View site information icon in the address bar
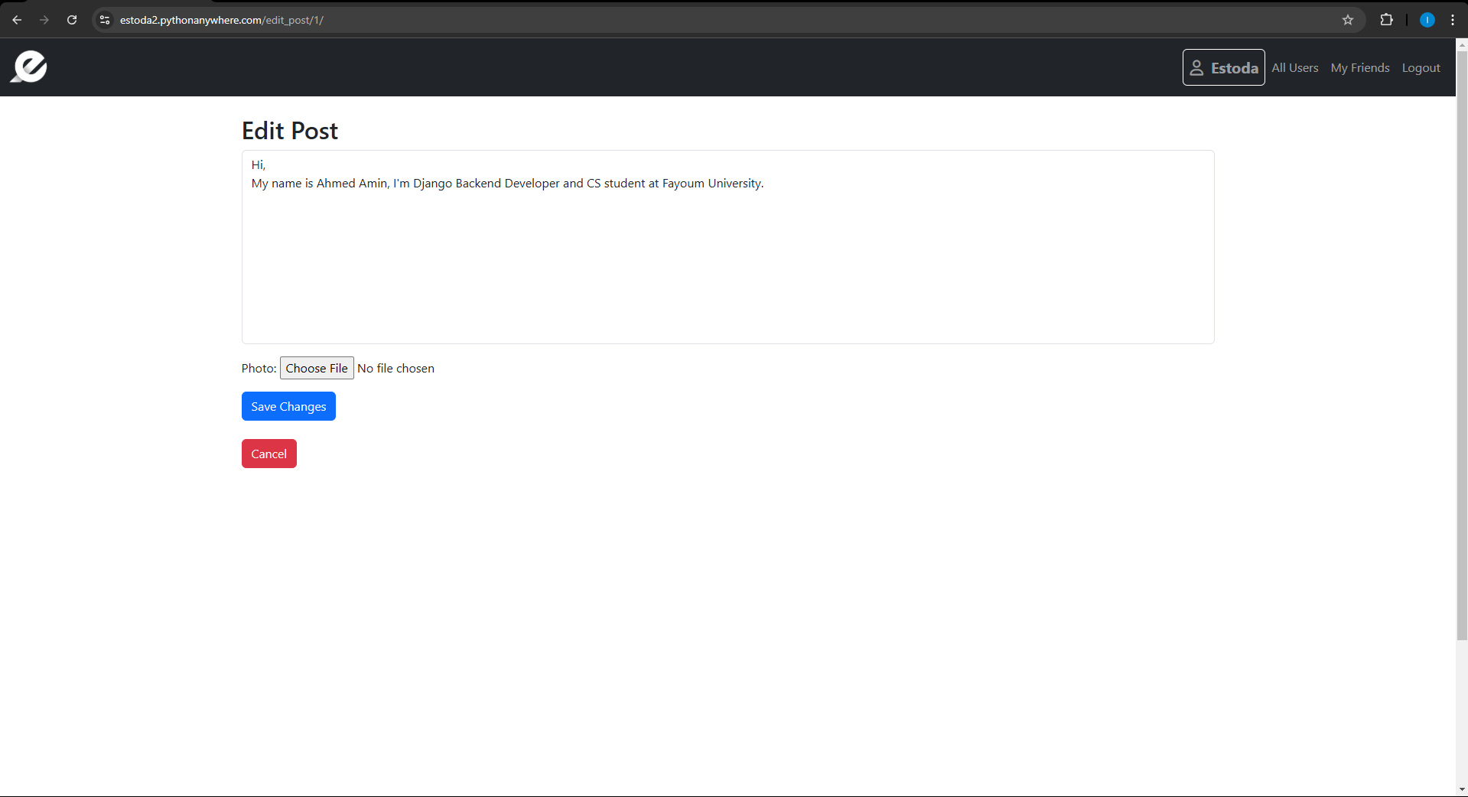1468x797 pixels. coord(105,20)
